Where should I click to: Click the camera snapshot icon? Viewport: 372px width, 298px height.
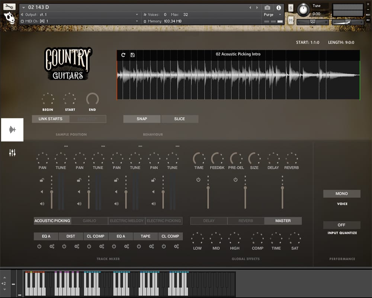point(267,7)
